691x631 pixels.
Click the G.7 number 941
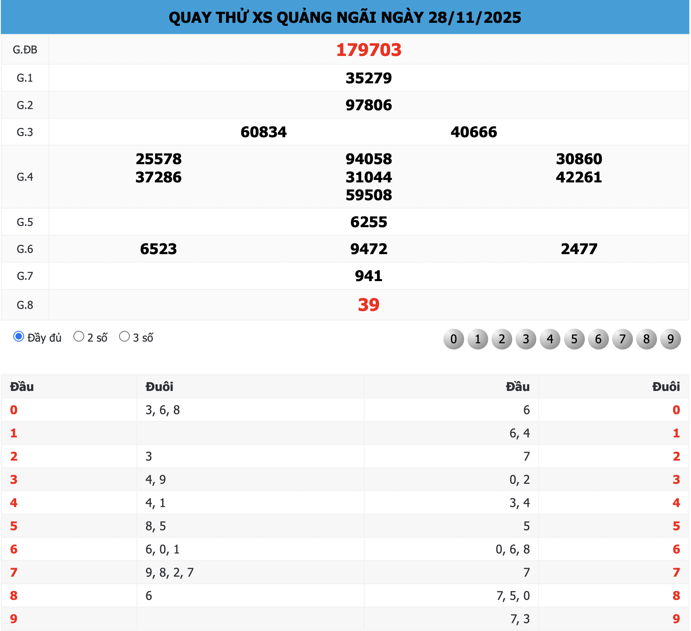[x=369, y=276]
